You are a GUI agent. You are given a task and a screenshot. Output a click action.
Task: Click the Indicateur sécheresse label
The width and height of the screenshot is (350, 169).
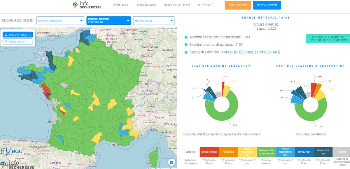tap(18, 21)
